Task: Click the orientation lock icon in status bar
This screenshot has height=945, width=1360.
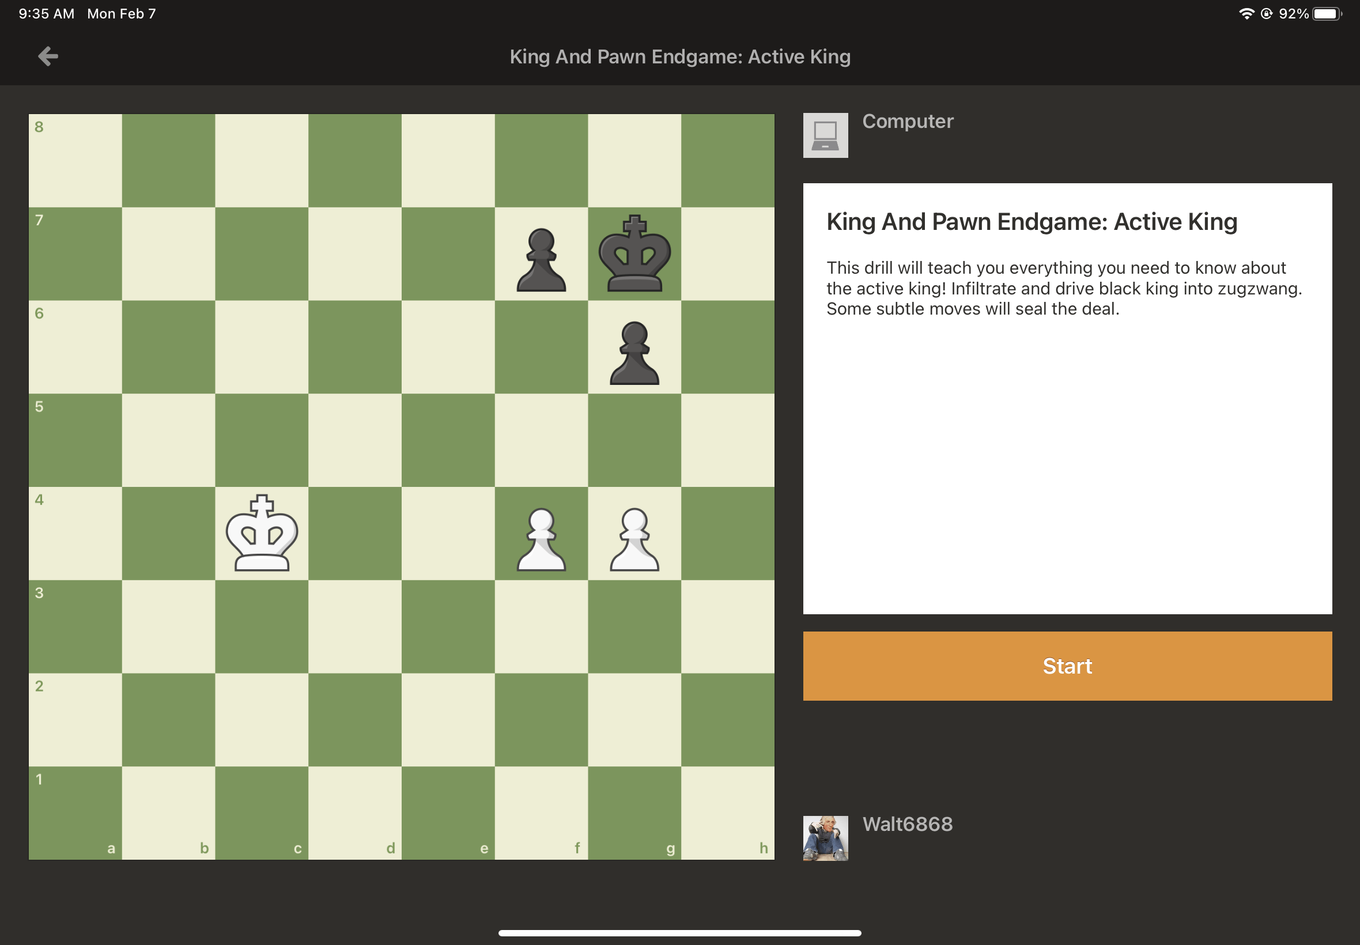Action: (1267, 13)
